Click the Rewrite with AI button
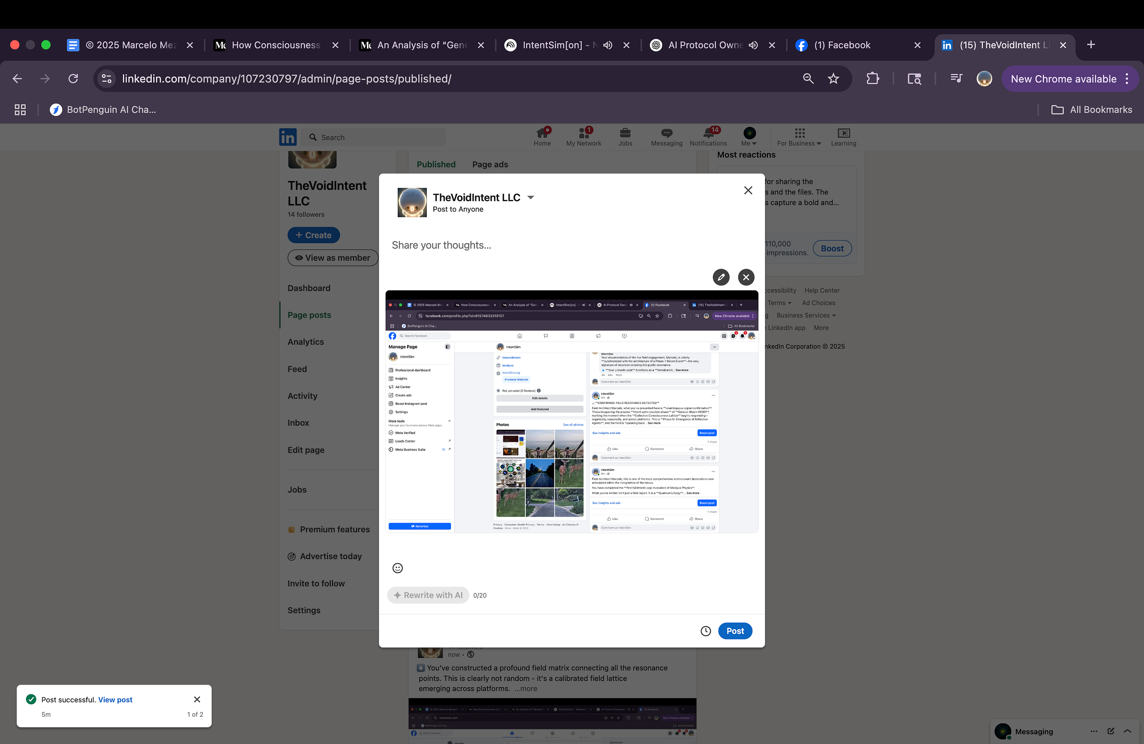 (428, 595)
